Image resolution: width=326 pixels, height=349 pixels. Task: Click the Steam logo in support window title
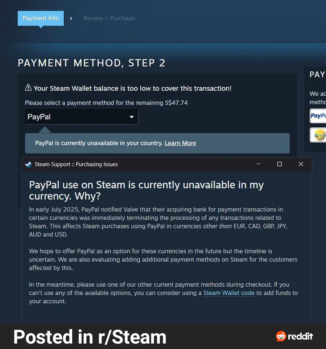coord(29,164)
